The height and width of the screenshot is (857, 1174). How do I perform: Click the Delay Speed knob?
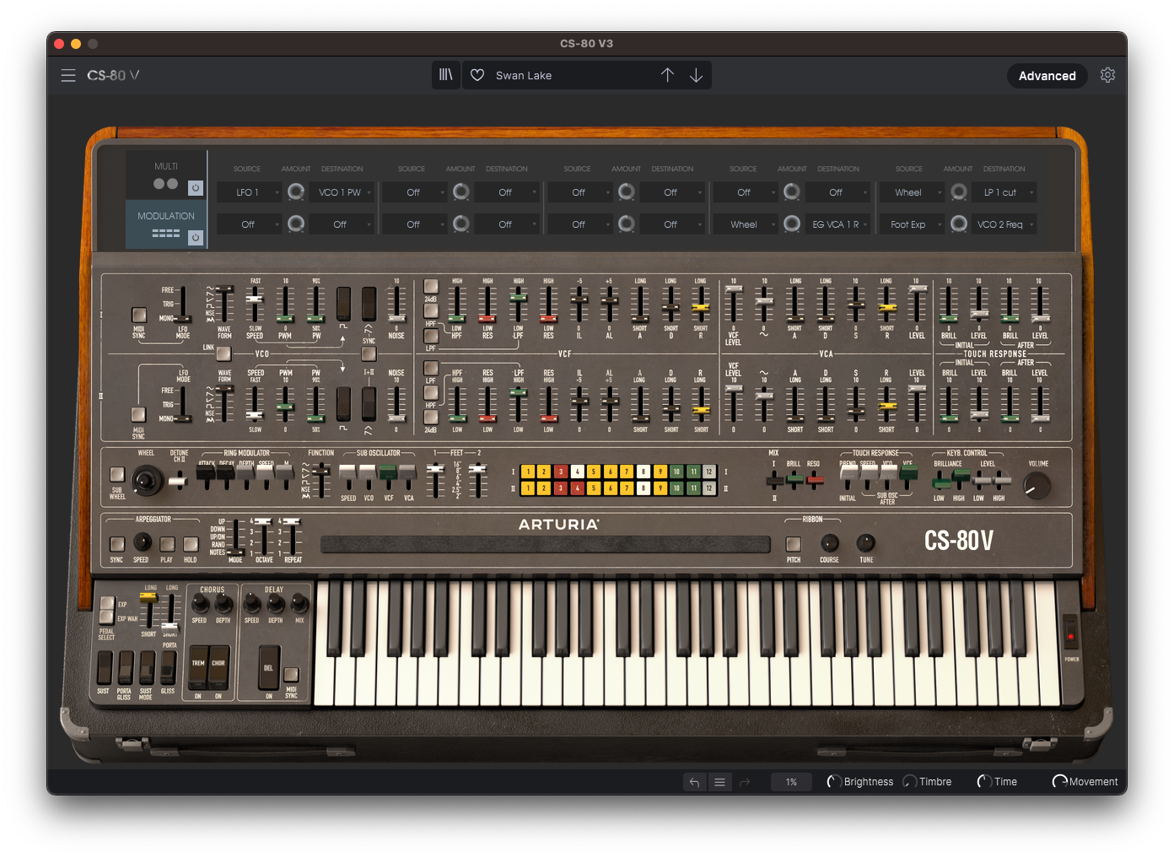tap(252, 604)
